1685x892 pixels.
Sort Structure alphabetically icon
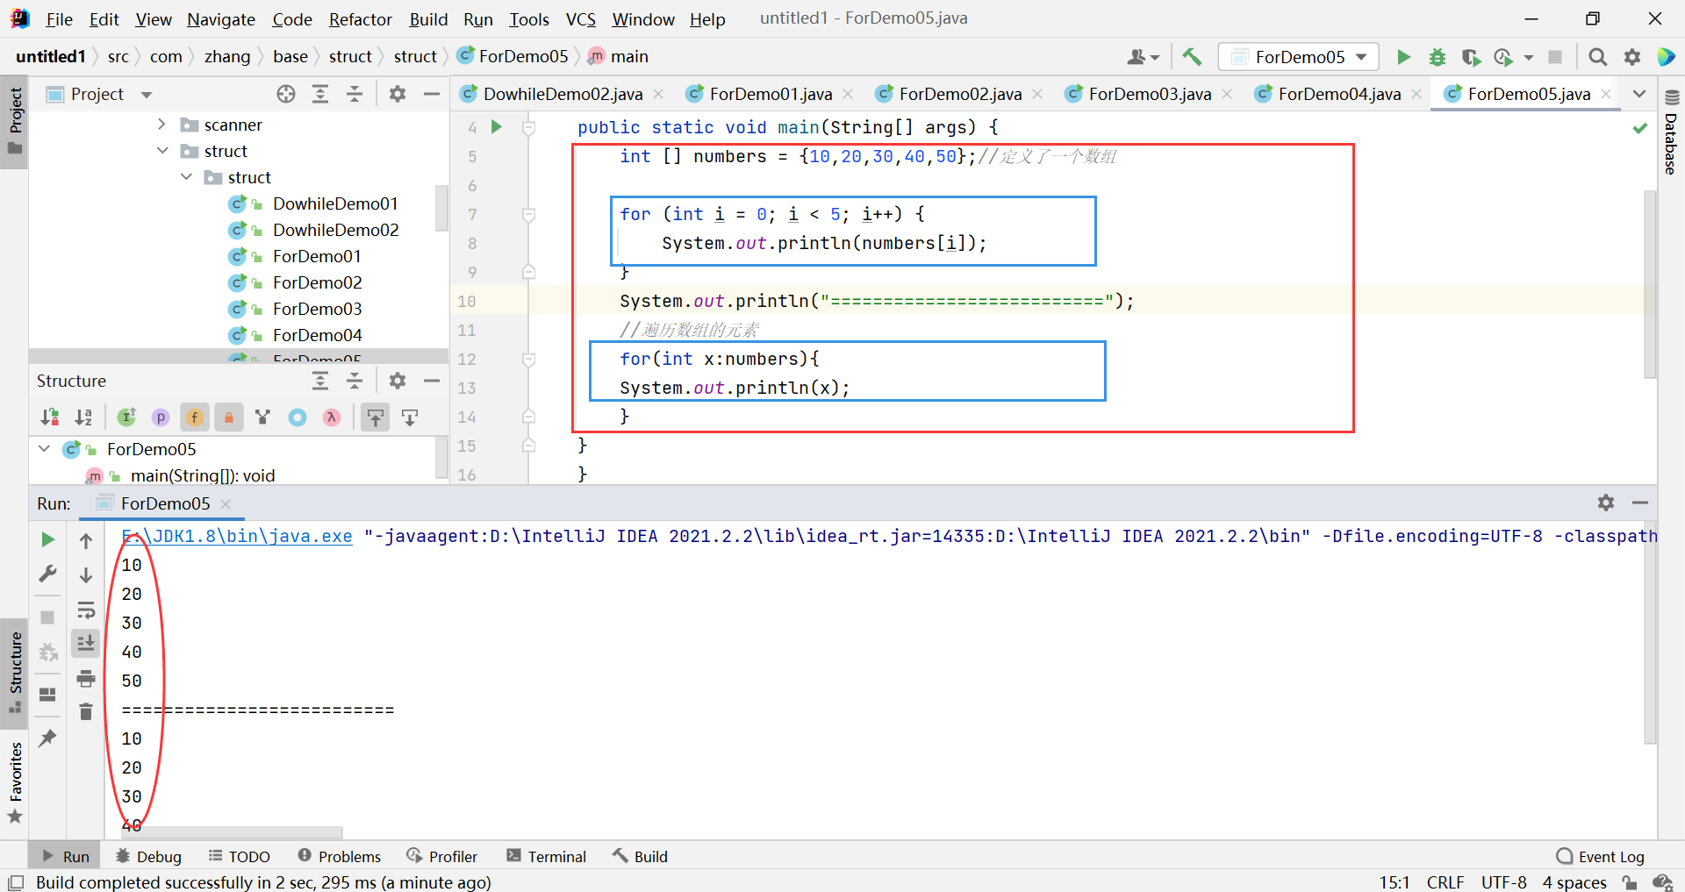84,417
